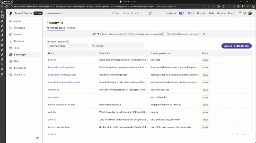Click the info icon beside AI Search resource
256x143 pixels.
tap(68, 42)
